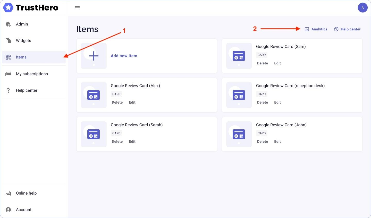Click the Add new item link
This screenshot has height=218, width=371.
coord(124,56)
